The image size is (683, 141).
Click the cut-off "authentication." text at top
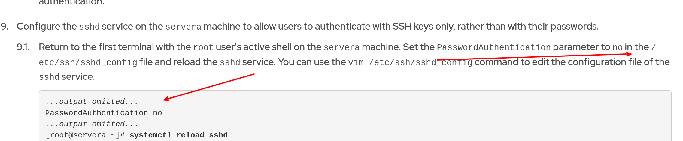71,3
